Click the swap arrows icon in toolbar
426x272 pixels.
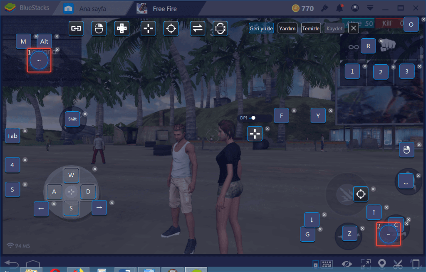pos(197,28)
